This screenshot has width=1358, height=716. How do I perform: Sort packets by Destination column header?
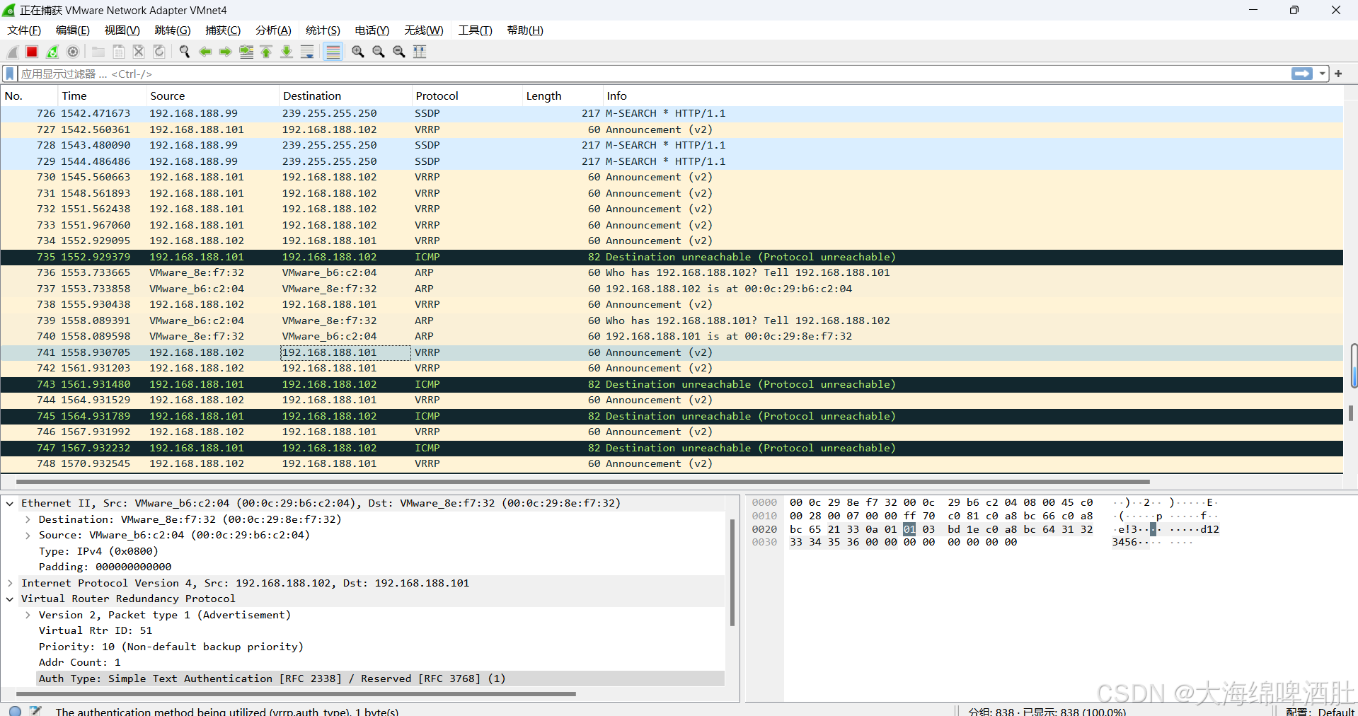pyautogui.click(x=345, y=96)
